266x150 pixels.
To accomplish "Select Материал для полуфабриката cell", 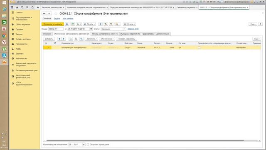I will [x=74, y=47].
